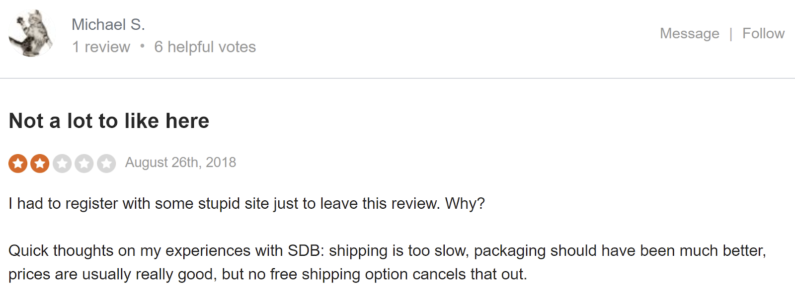Open the Michael S. profile name

coord(108,24)
